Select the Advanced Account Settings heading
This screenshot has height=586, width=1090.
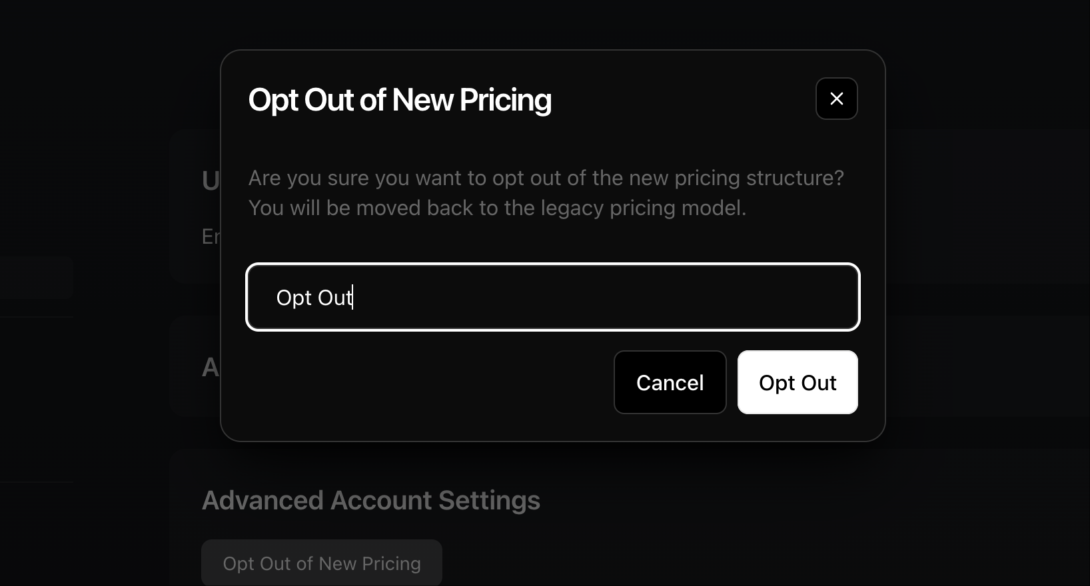[371, 500]
